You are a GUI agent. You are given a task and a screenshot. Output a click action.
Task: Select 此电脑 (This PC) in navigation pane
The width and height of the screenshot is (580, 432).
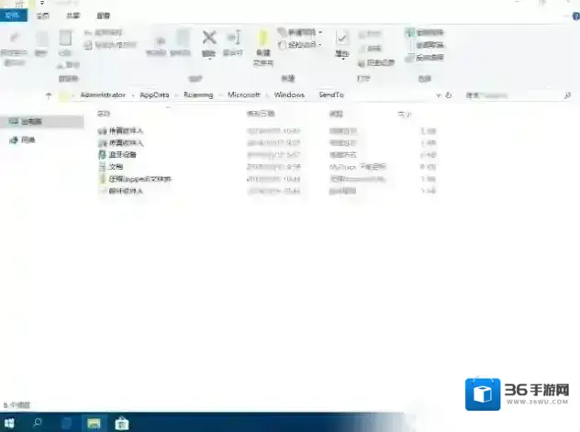pyautogui.click(x=41, y=122)
